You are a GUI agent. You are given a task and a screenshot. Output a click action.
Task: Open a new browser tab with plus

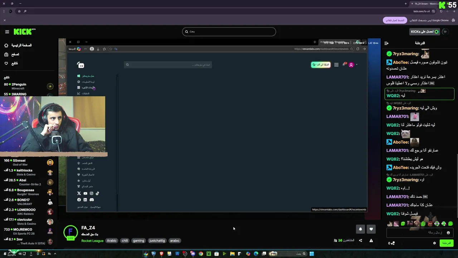click(x=405, y=4)
